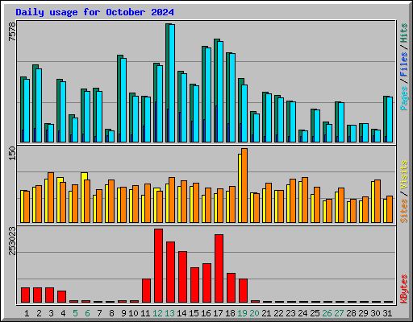This screenshot has height=322, width=413.
Task: Click the red KBytes bar for day 11
Action: (146, 291)
